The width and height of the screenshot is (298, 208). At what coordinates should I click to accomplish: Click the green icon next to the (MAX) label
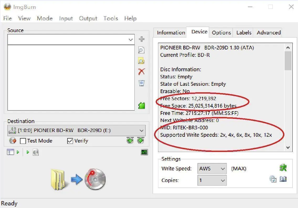[283, 168]
